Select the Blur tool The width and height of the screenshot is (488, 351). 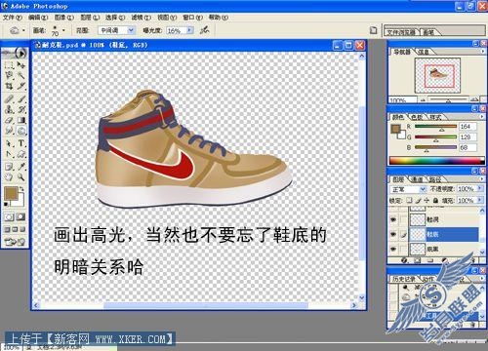coord(9,131)
